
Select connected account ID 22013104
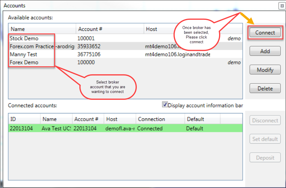tap(21, 128)
